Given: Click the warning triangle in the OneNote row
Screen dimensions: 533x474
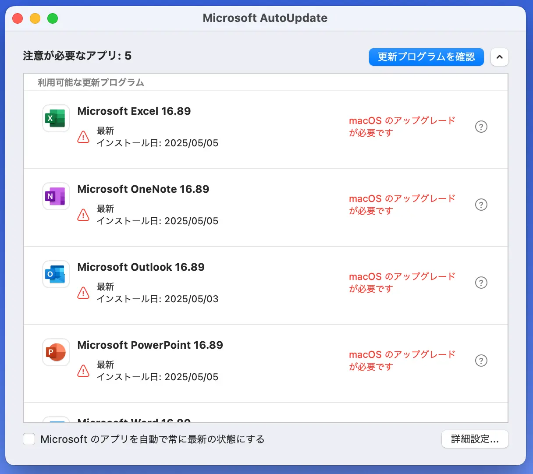Looking at the screenshot, I should click(x=83, y=215).
